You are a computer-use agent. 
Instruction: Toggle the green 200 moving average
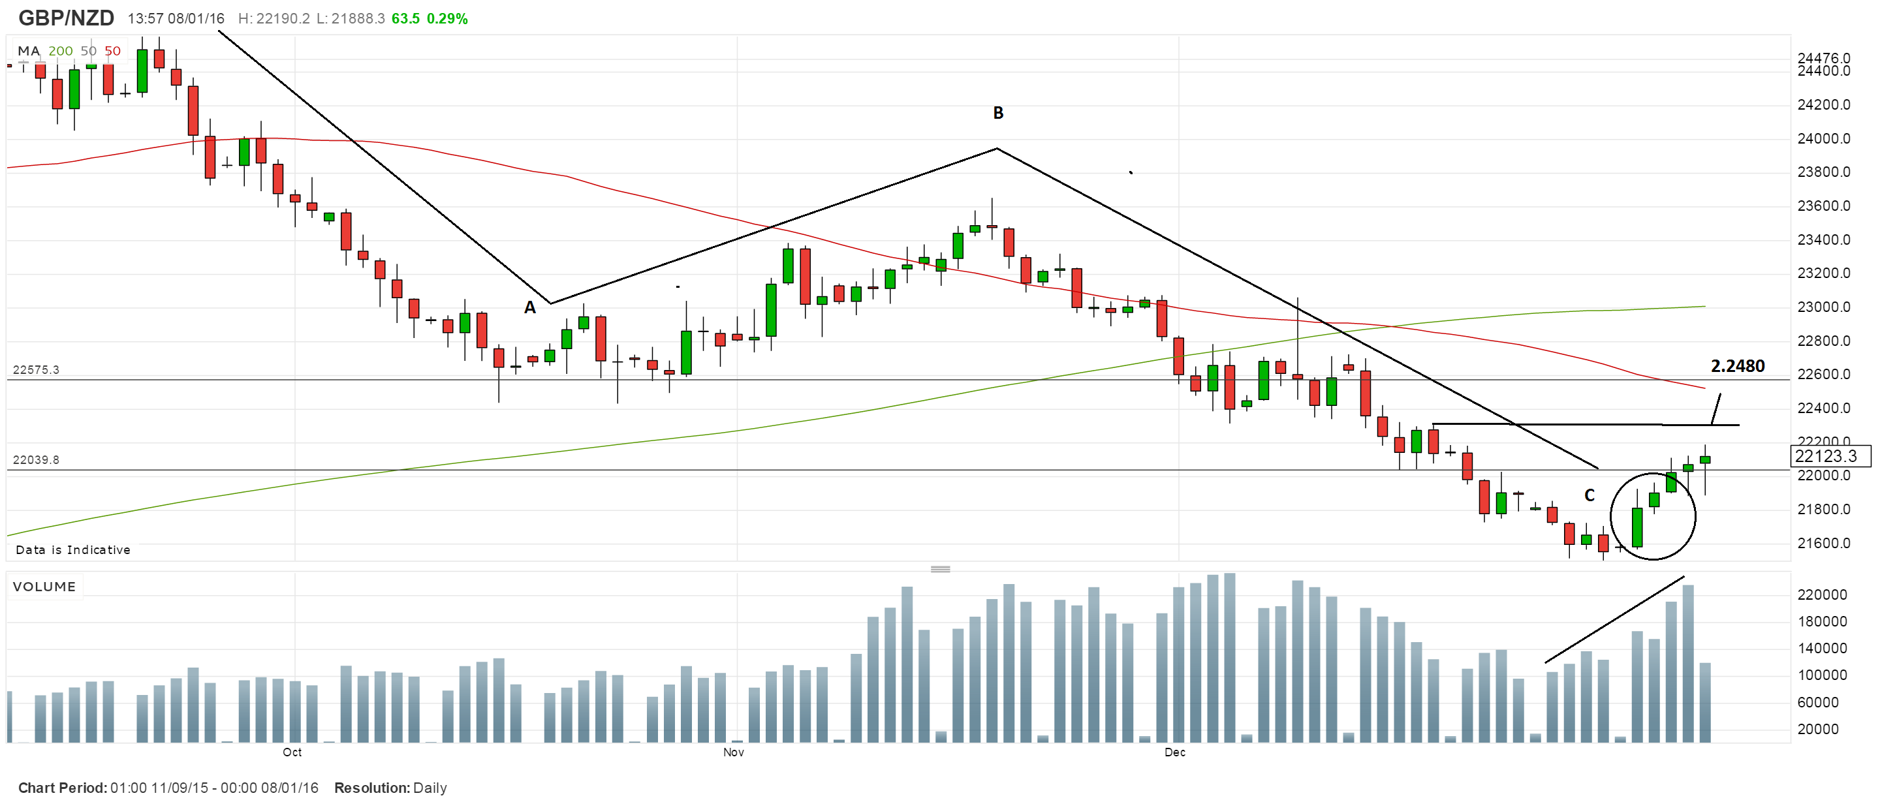[x=61, y=51]
